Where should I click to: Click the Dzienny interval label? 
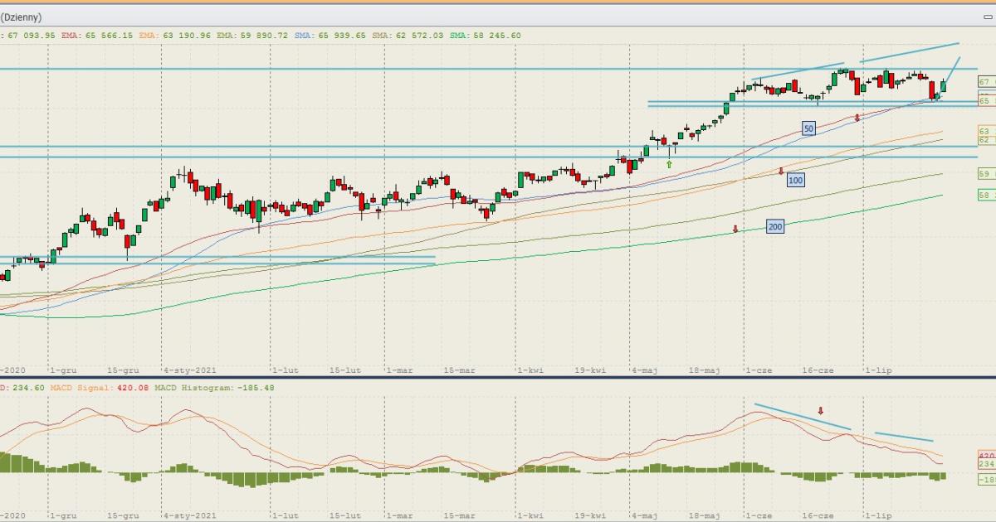point(21,17)
